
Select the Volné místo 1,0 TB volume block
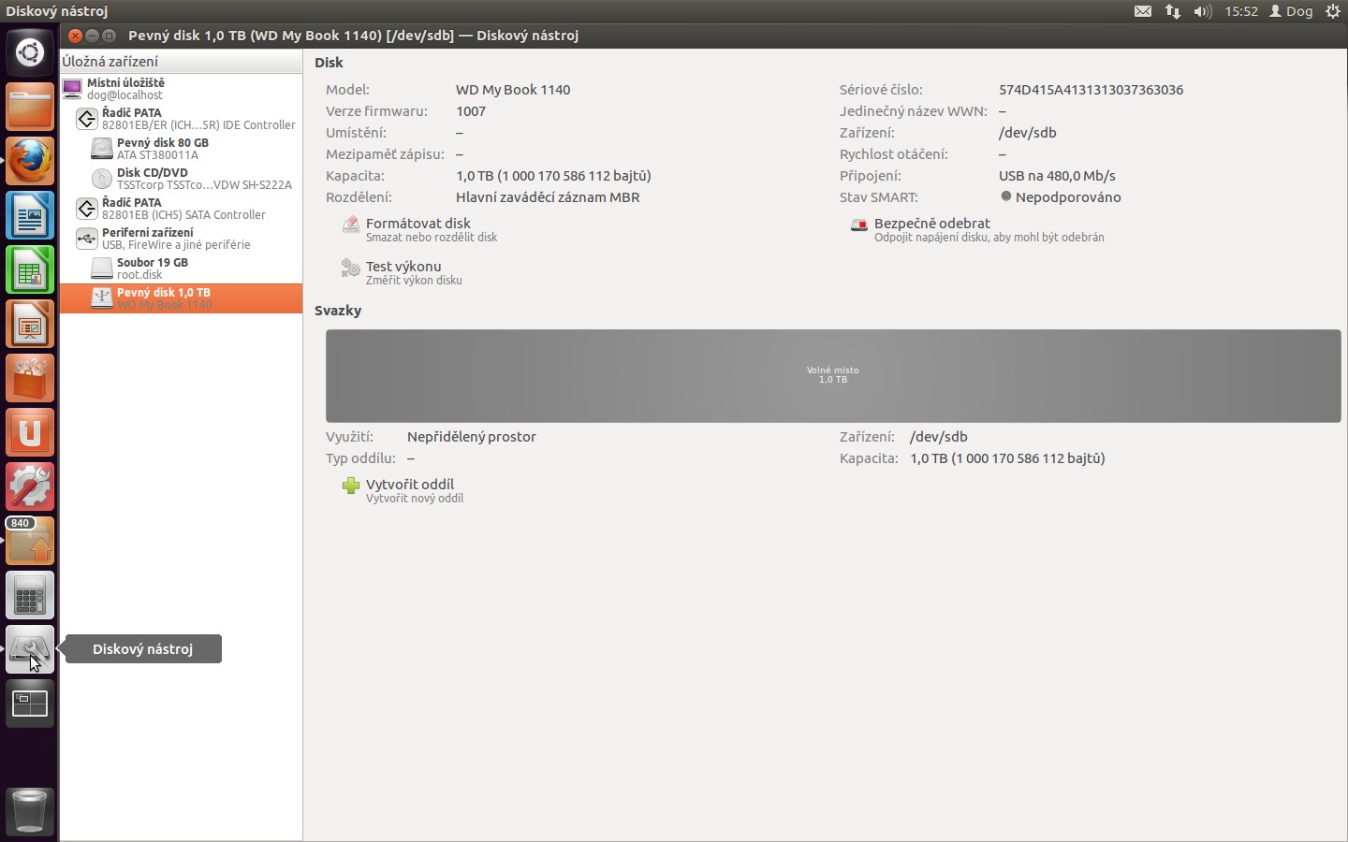(833, 375)
